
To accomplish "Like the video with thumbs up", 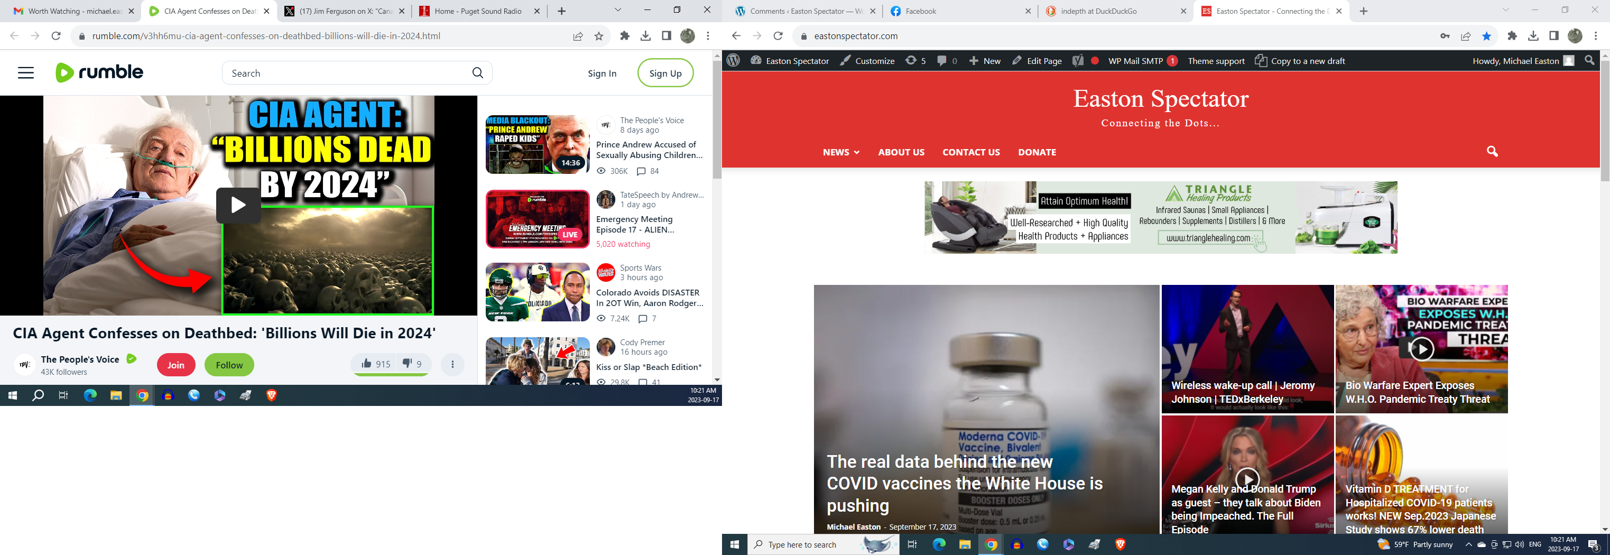I will click(x=375, y=364).
